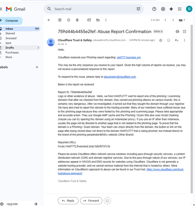195x206 pixels.
Task: Open message More options menu
Action: coord(184,40)
